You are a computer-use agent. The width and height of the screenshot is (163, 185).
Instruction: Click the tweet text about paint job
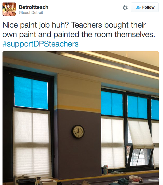click(79, 30)
